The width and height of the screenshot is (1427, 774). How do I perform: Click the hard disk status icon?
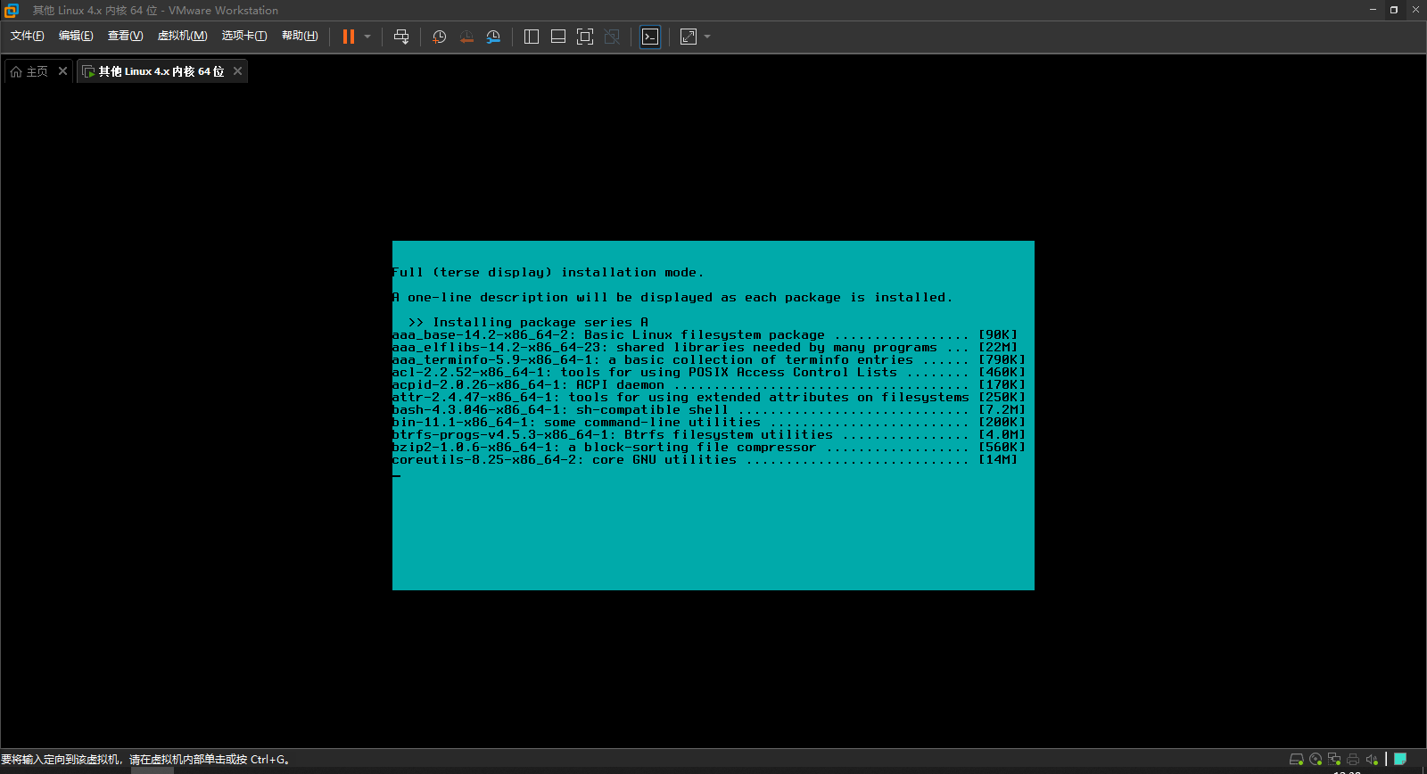1297,760
